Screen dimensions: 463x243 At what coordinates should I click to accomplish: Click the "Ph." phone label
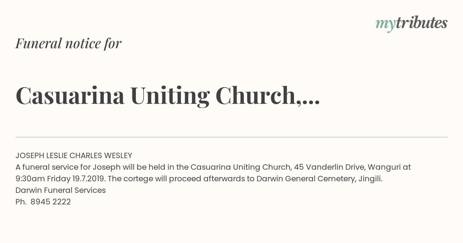tap(21, 202)
